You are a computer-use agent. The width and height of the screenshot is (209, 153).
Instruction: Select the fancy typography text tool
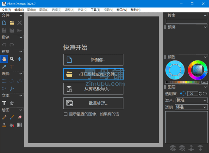click(12, 103)
